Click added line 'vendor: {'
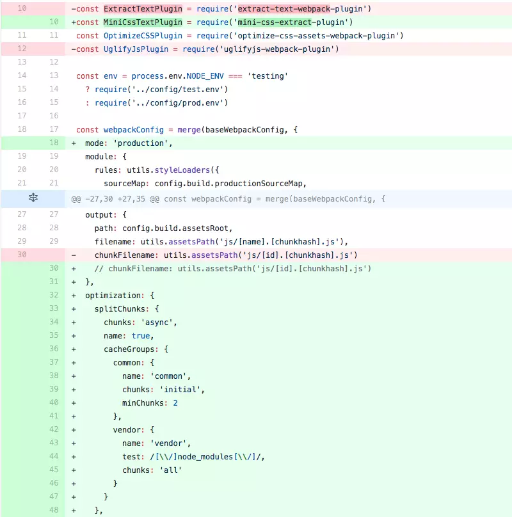The height and width of the screenshot is (517, 512). coord(113,430)
